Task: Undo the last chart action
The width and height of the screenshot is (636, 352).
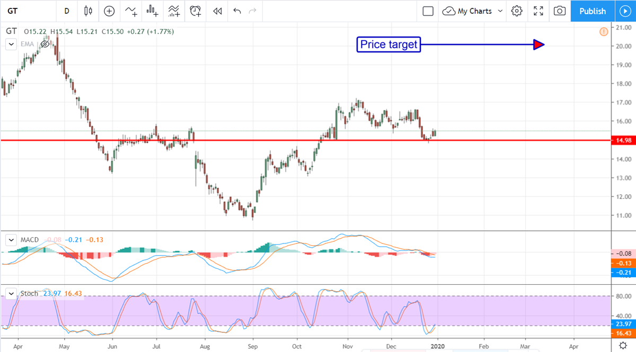Action: 237,11
